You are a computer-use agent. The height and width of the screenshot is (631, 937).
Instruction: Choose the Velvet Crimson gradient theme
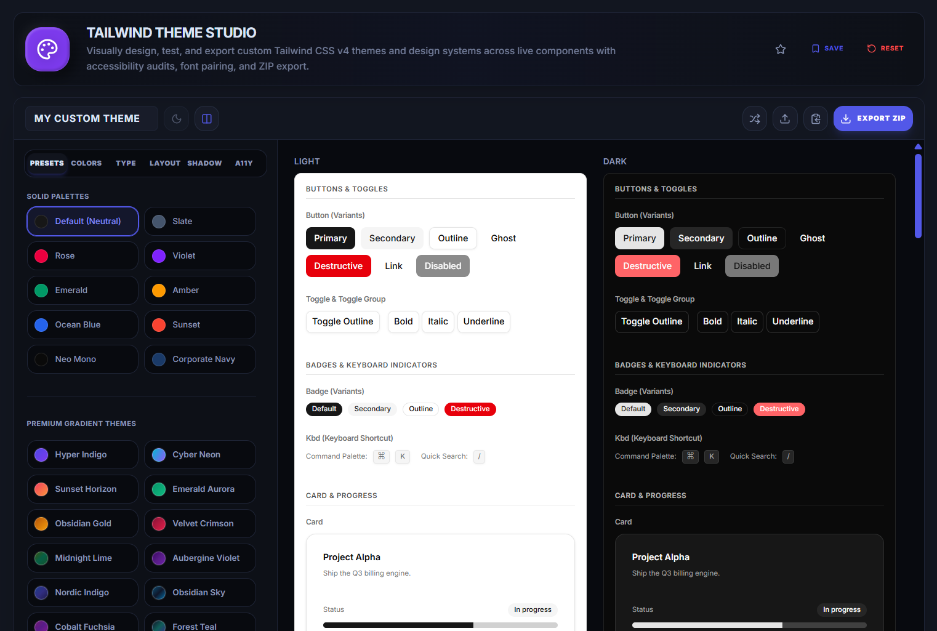pos(200,524)
